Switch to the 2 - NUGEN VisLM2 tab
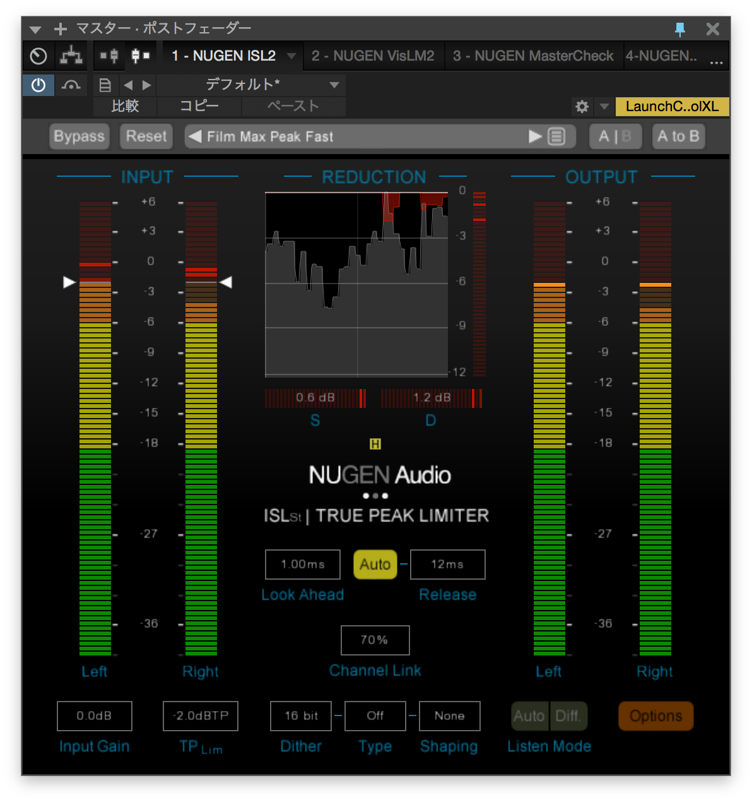The width and height of the screenshot is (752, 802). tap(373, 56)
